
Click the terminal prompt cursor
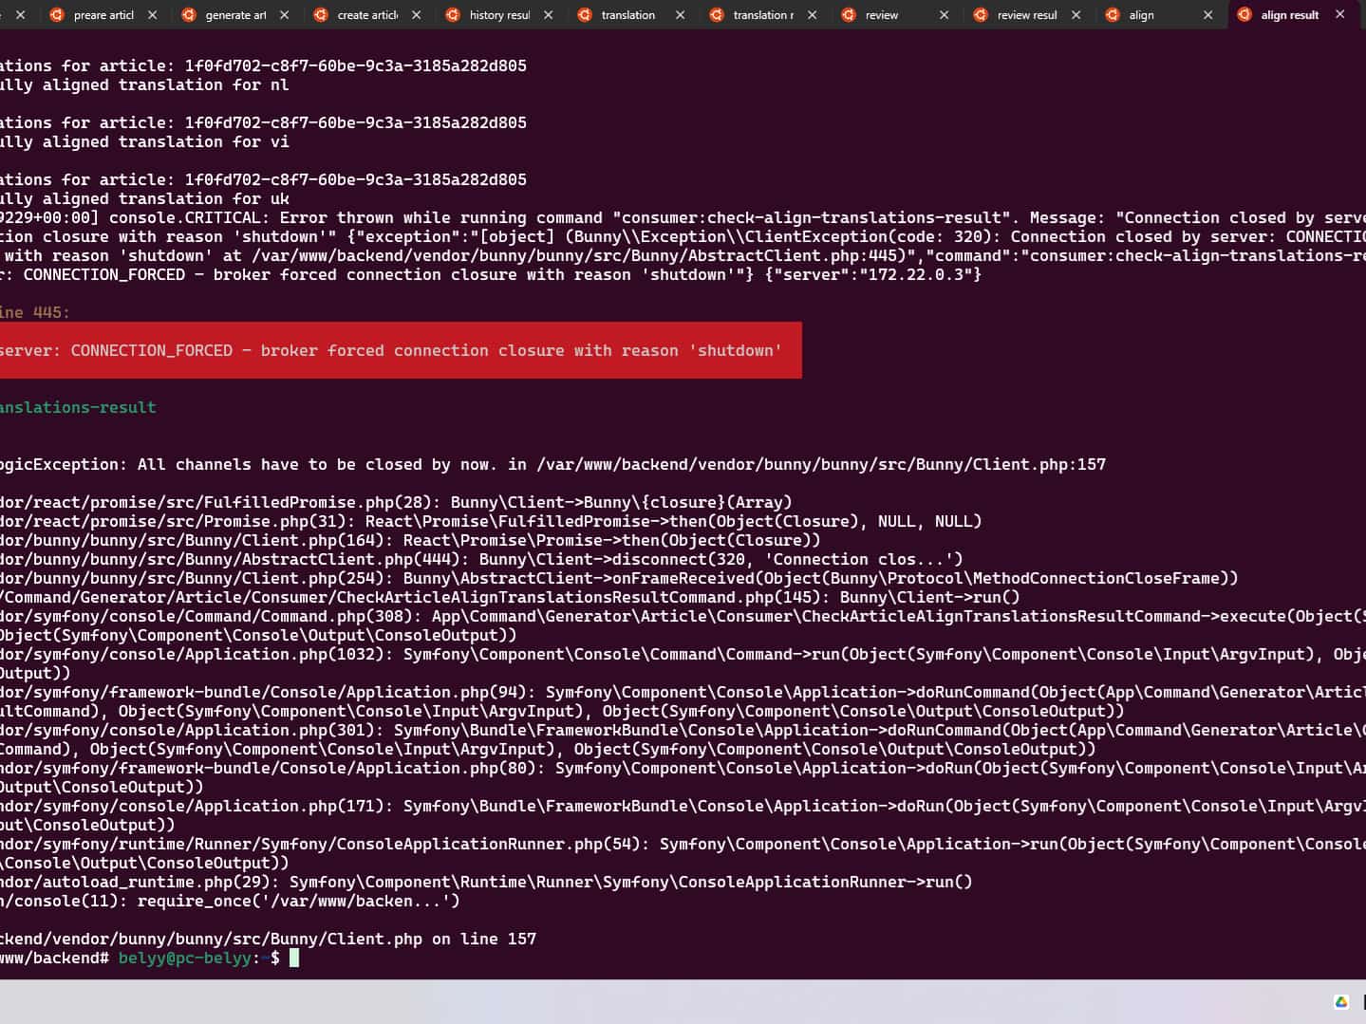[294, 958]
